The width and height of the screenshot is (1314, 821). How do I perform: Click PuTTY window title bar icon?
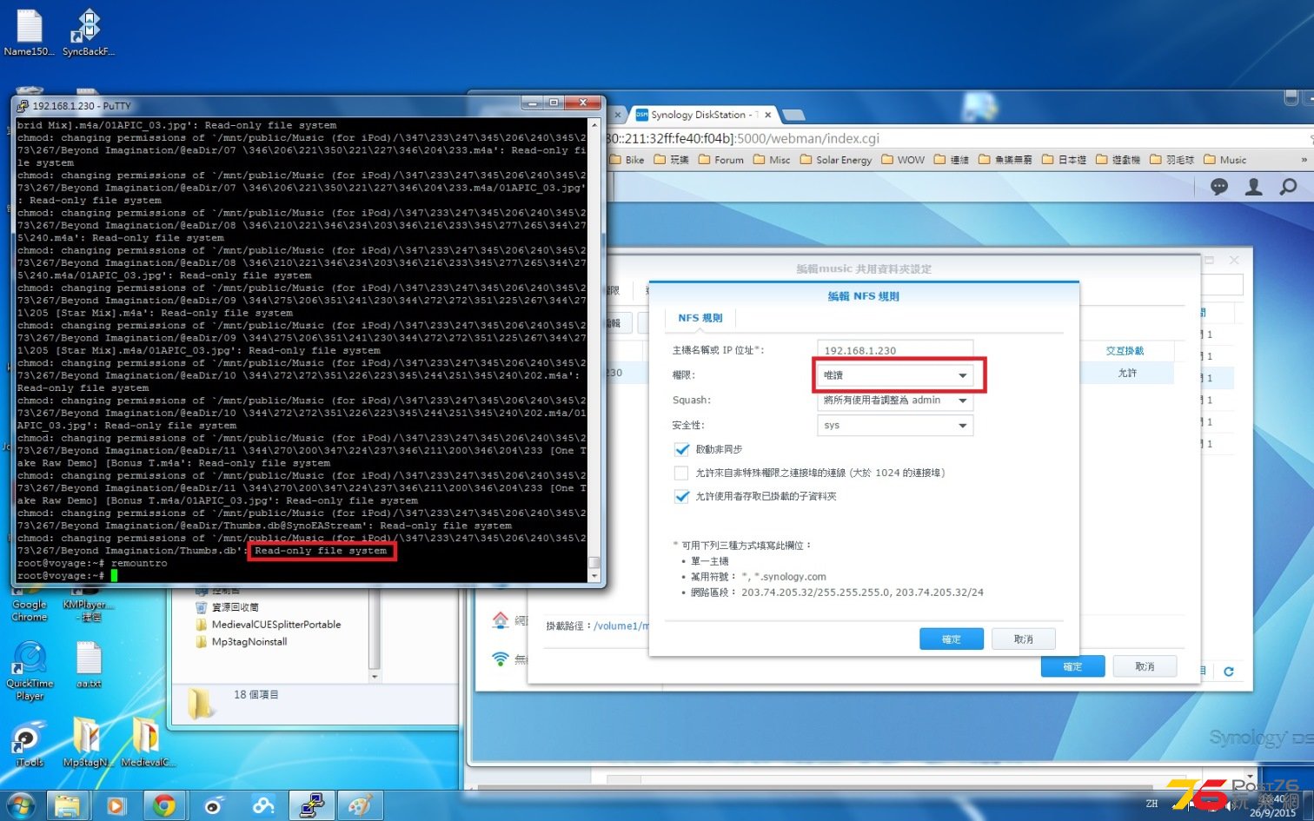click(22, 106)
